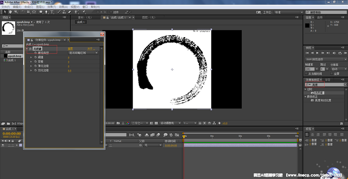The image size is (348, 179).
Task: Toggle the fx switch on 亮度键 effect
Action: click(30, 48)
